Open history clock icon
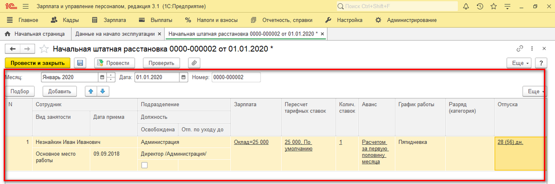 pyautogui.click(x=480, y=6)
